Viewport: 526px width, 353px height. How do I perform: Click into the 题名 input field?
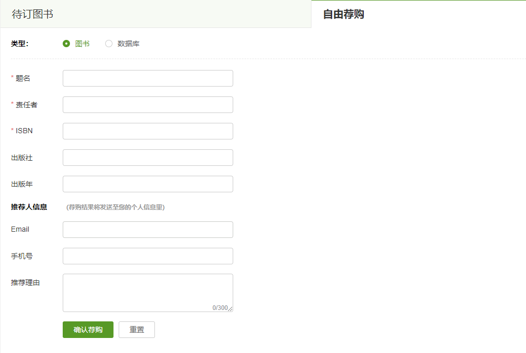tap(148, 78)
